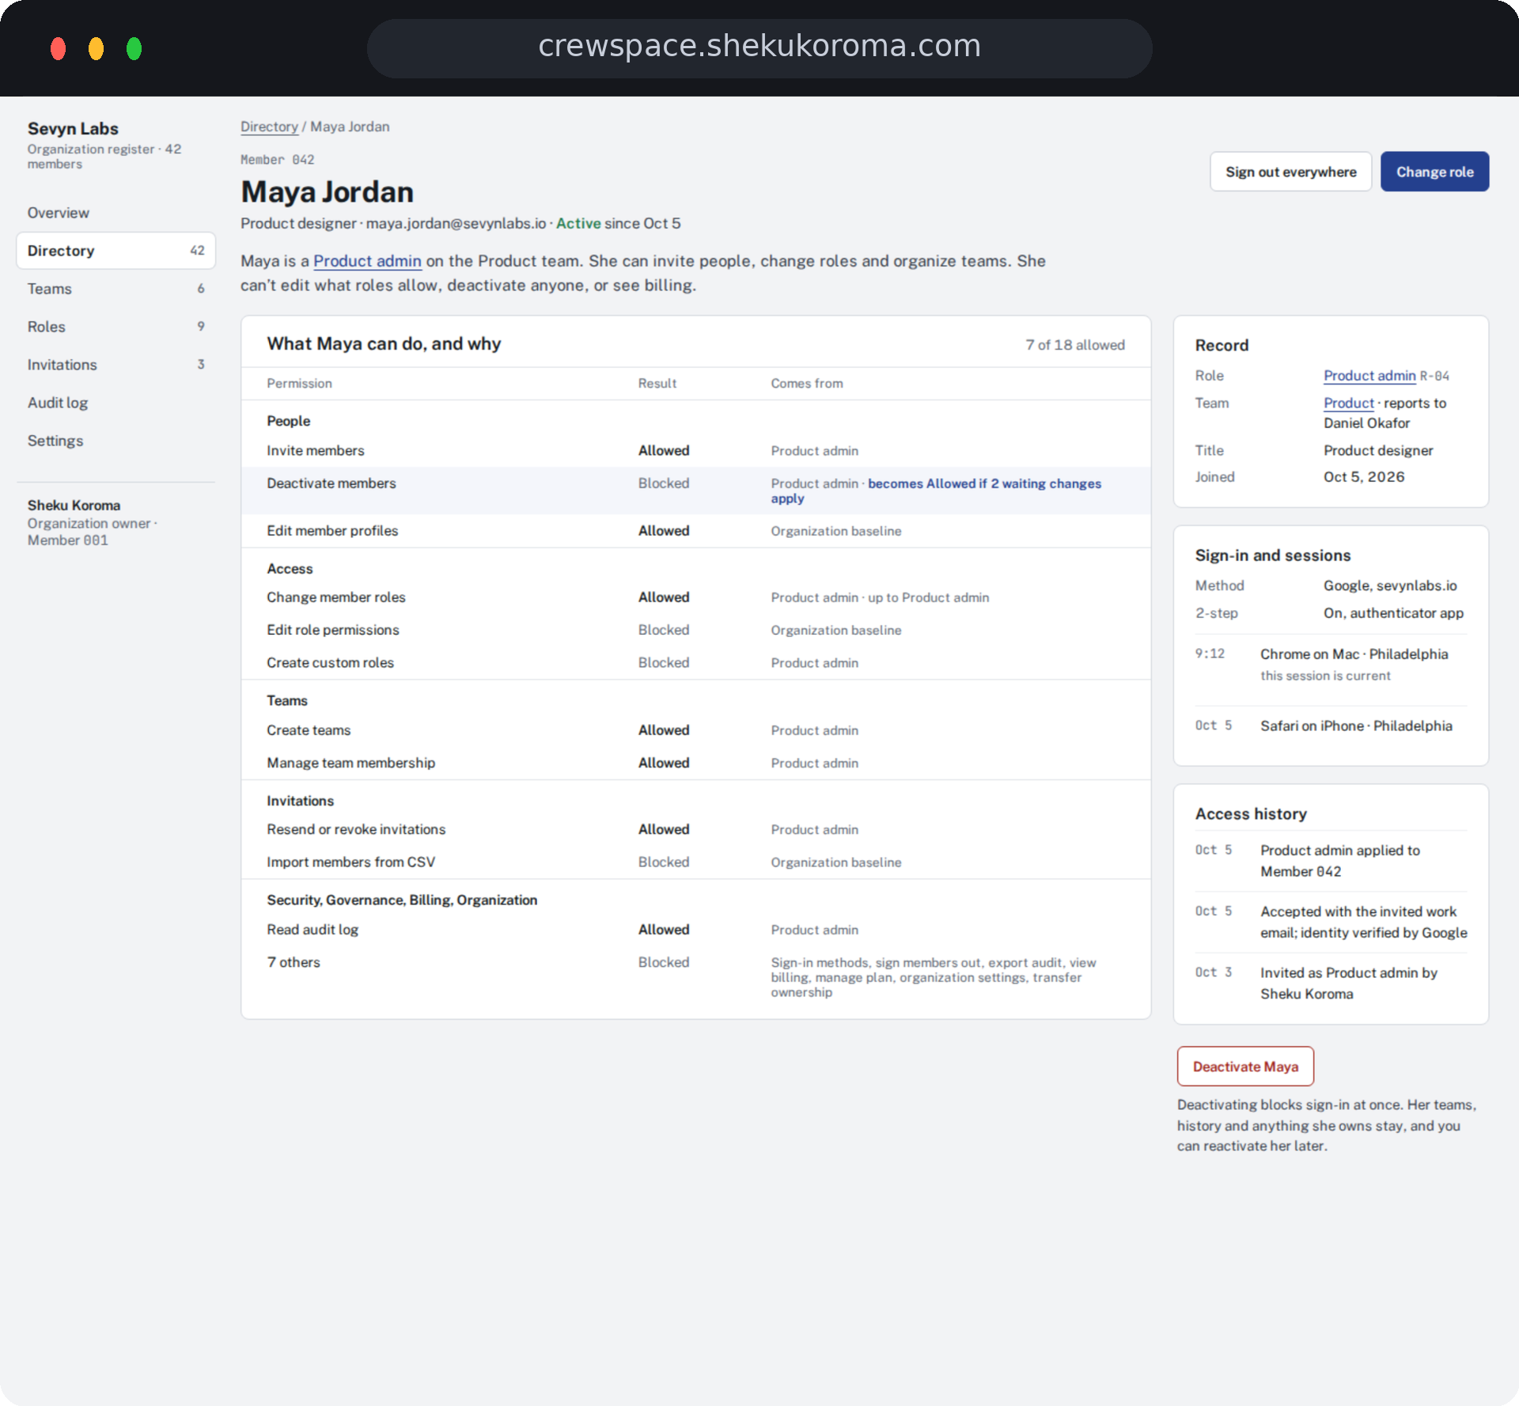The width and height of the screenshot is (1519, 1406).
Task: Click Sevyn Labs organization name
Action: (x=73, y=128)
